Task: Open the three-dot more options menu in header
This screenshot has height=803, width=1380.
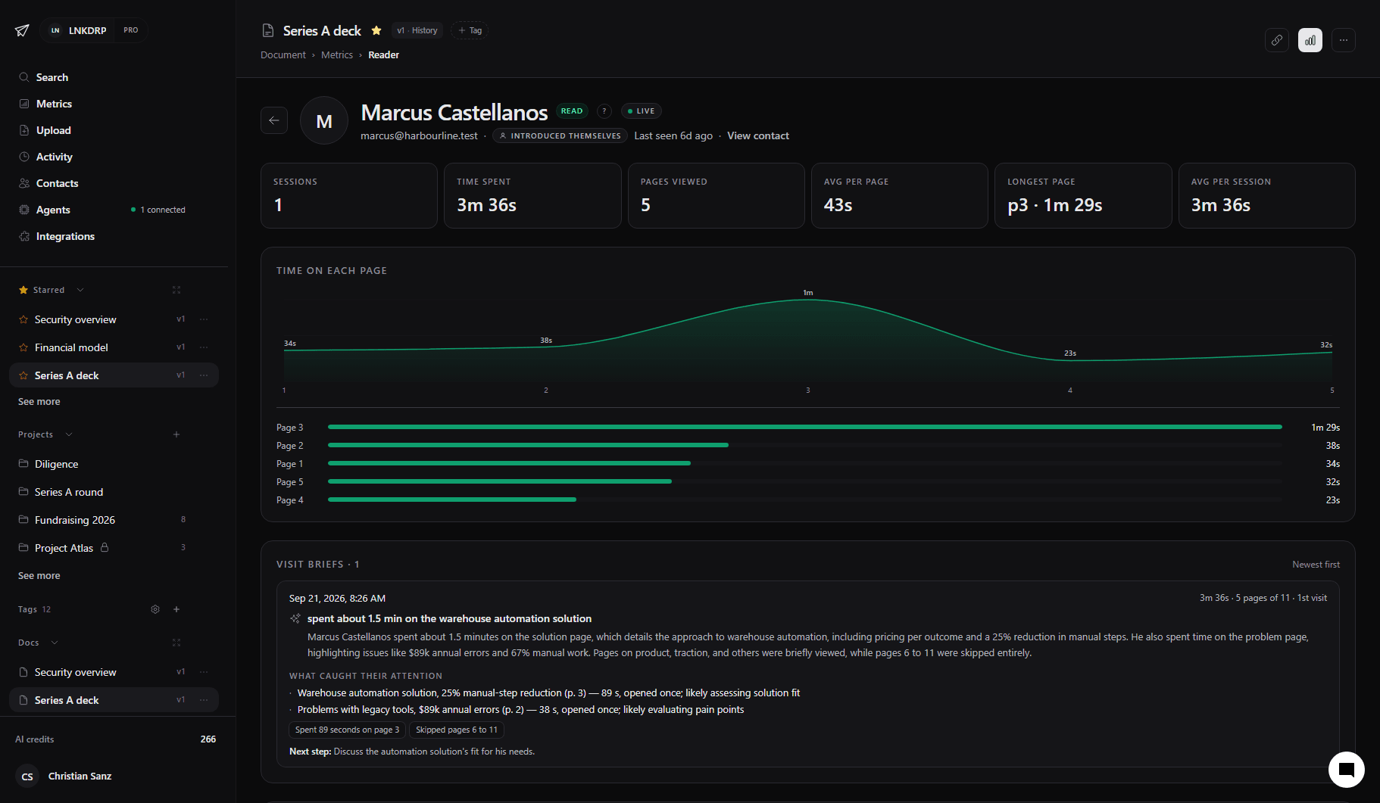Action: pyautogui.click(x=1344, y=40)
